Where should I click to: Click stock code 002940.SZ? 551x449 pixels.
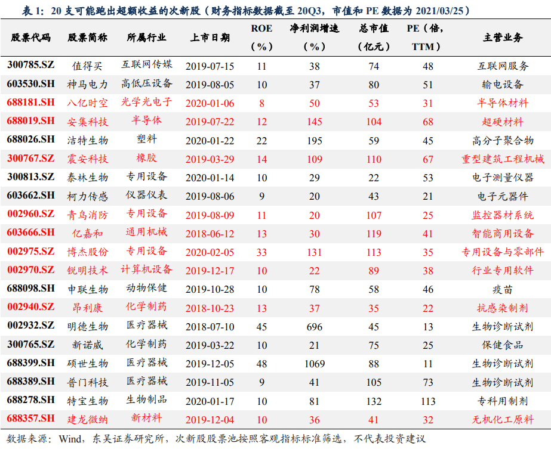coord(31,307)
